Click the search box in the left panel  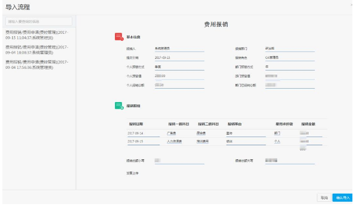[39, 22]
